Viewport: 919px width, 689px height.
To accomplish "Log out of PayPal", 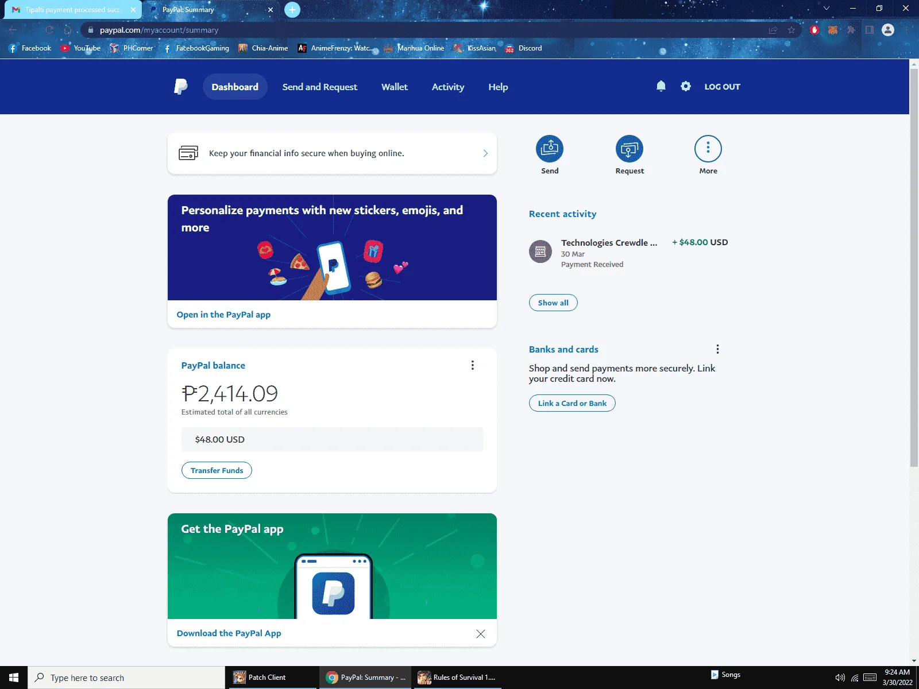I will [723, 87].
